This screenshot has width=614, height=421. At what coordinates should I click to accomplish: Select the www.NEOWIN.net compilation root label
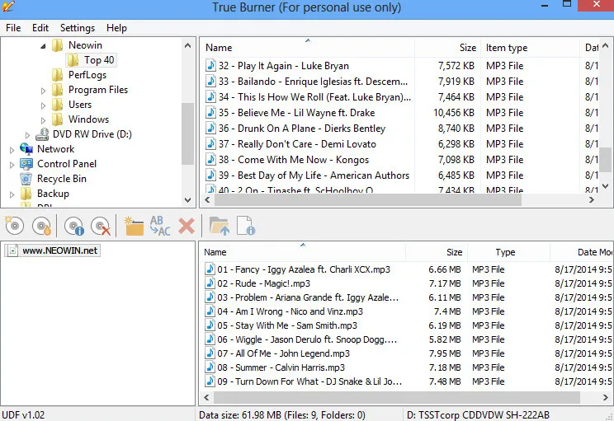(x=60, y=250)
